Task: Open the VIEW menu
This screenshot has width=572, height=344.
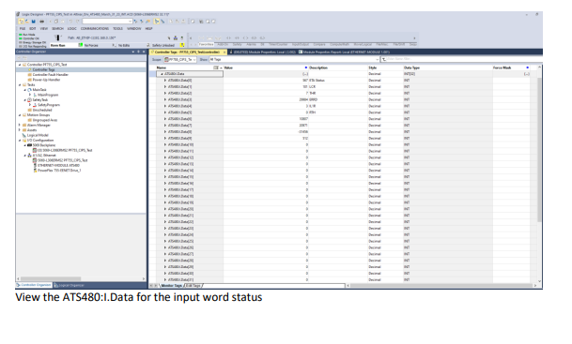Action: tap(44, 28)
